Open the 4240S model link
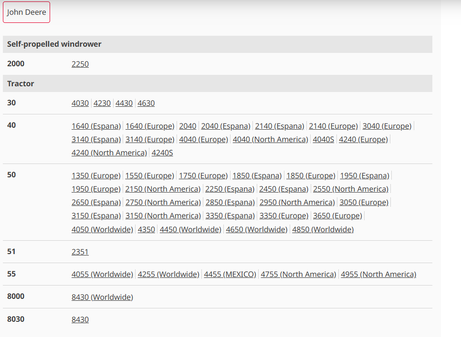The image size is (461, 337). [x=162, y=153]
